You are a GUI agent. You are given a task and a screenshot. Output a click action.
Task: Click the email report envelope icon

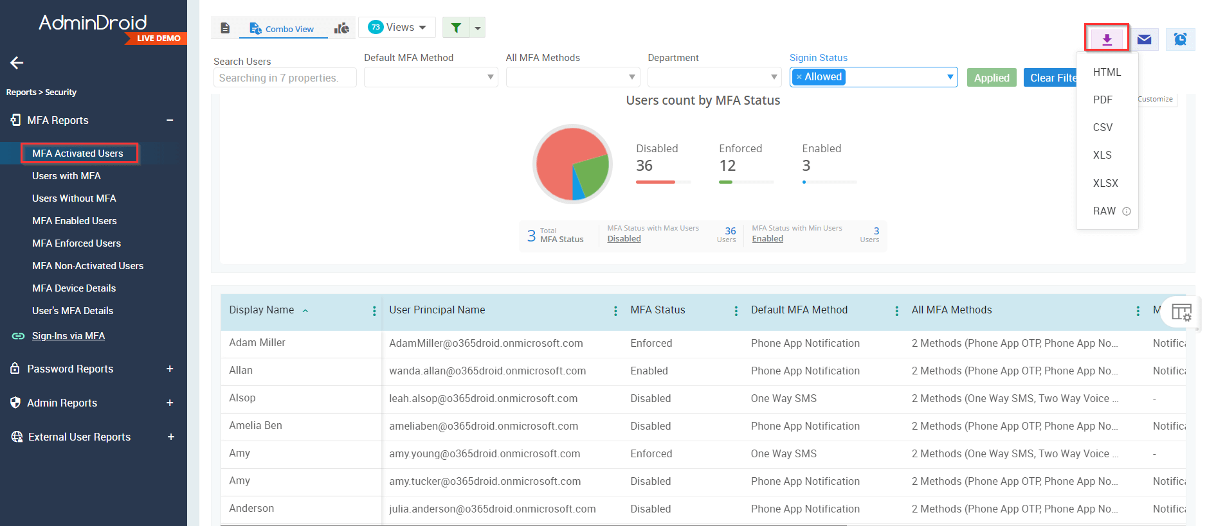point(1144,39)
